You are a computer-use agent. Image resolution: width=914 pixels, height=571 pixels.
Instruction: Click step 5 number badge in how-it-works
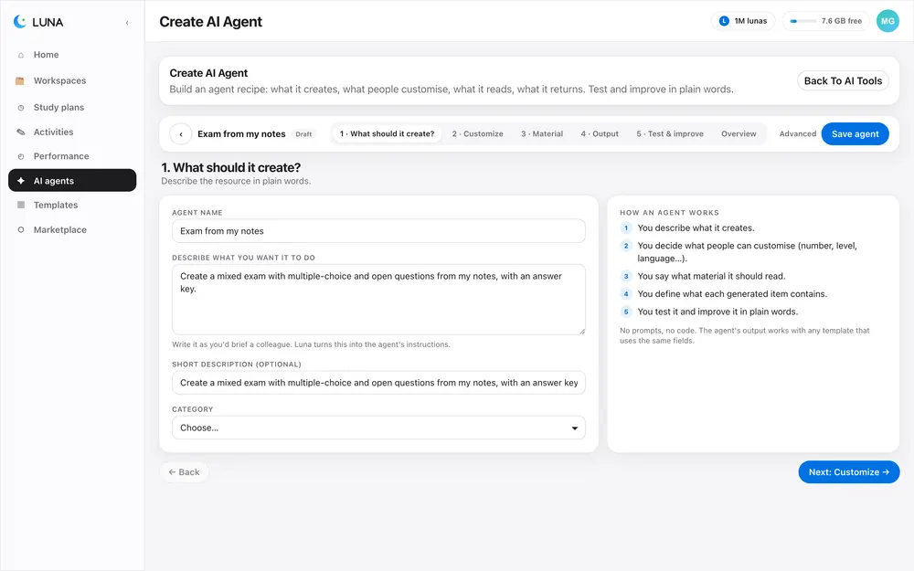(626, 312)
